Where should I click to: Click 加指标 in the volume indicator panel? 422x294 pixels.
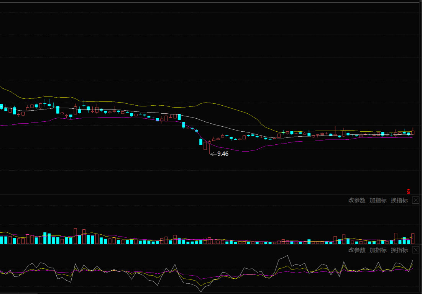pyautogui.click(x=378, y=200)
